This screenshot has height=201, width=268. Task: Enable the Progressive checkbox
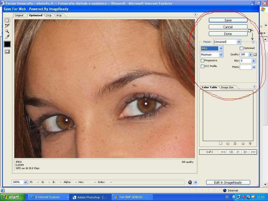click(x=202, y=60)
